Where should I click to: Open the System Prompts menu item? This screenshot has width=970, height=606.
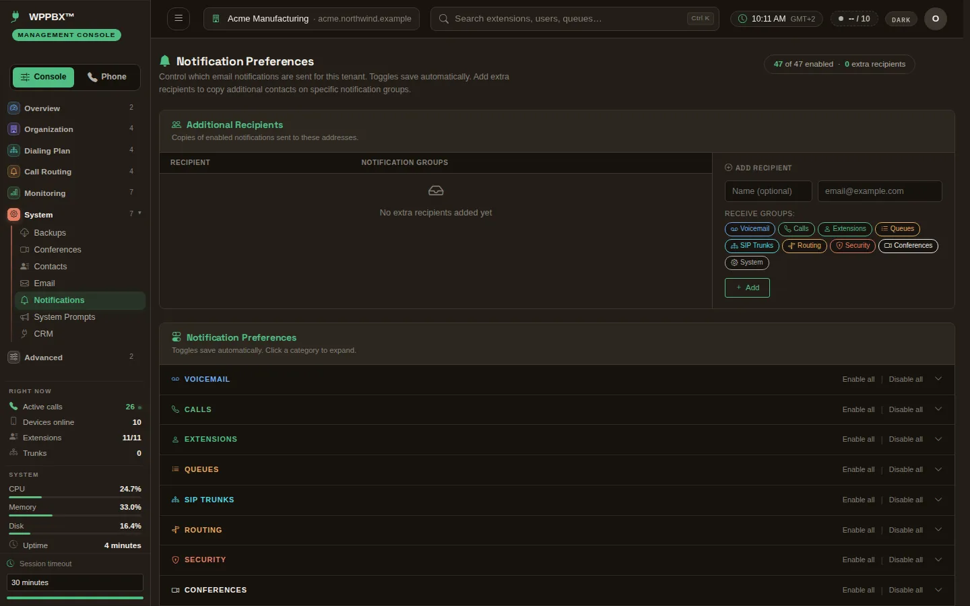click(x=80, y=317)
